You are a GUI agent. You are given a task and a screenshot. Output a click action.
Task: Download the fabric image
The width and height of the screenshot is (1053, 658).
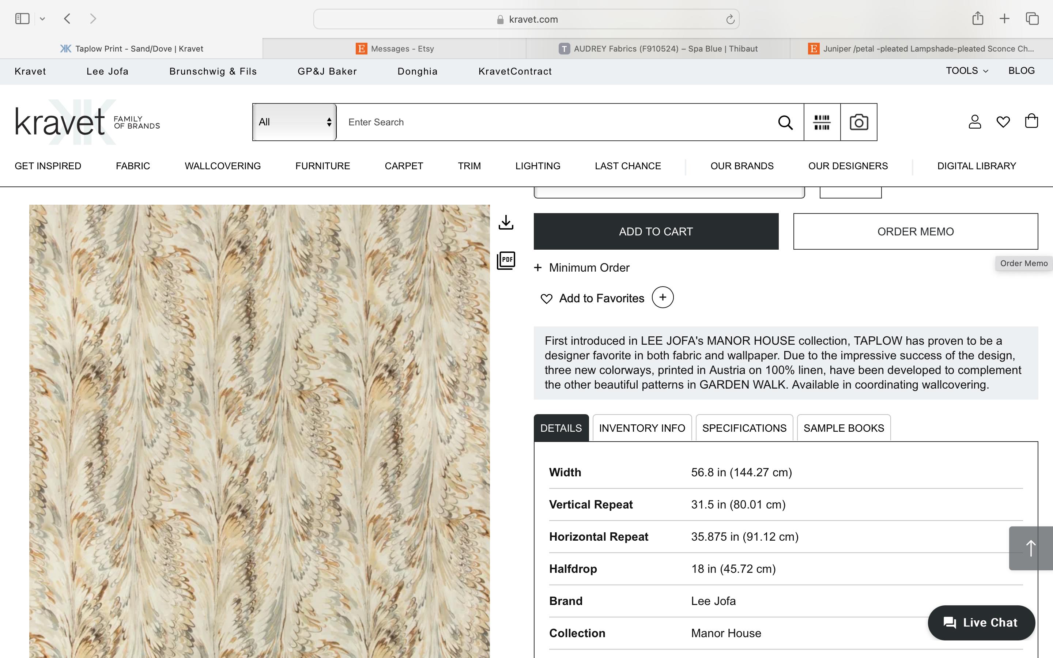click(506, 222)
